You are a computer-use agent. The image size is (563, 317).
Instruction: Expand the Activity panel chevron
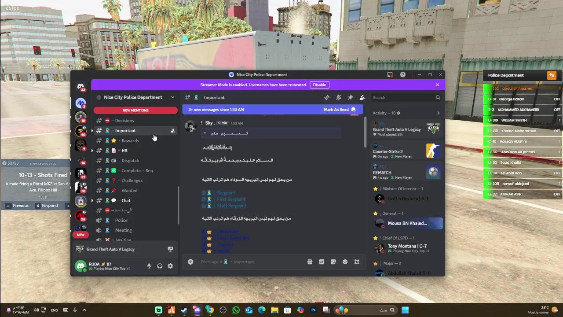[x=438, y=113]
